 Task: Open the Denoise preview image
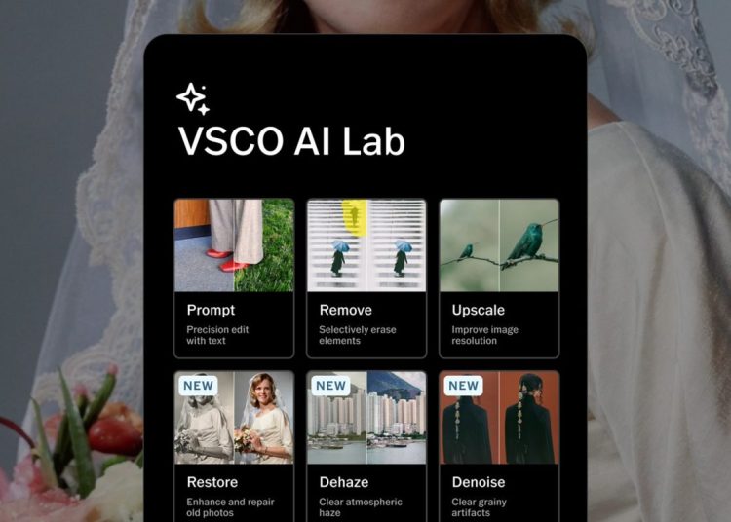pyautogui.click(x=499, y=418)
